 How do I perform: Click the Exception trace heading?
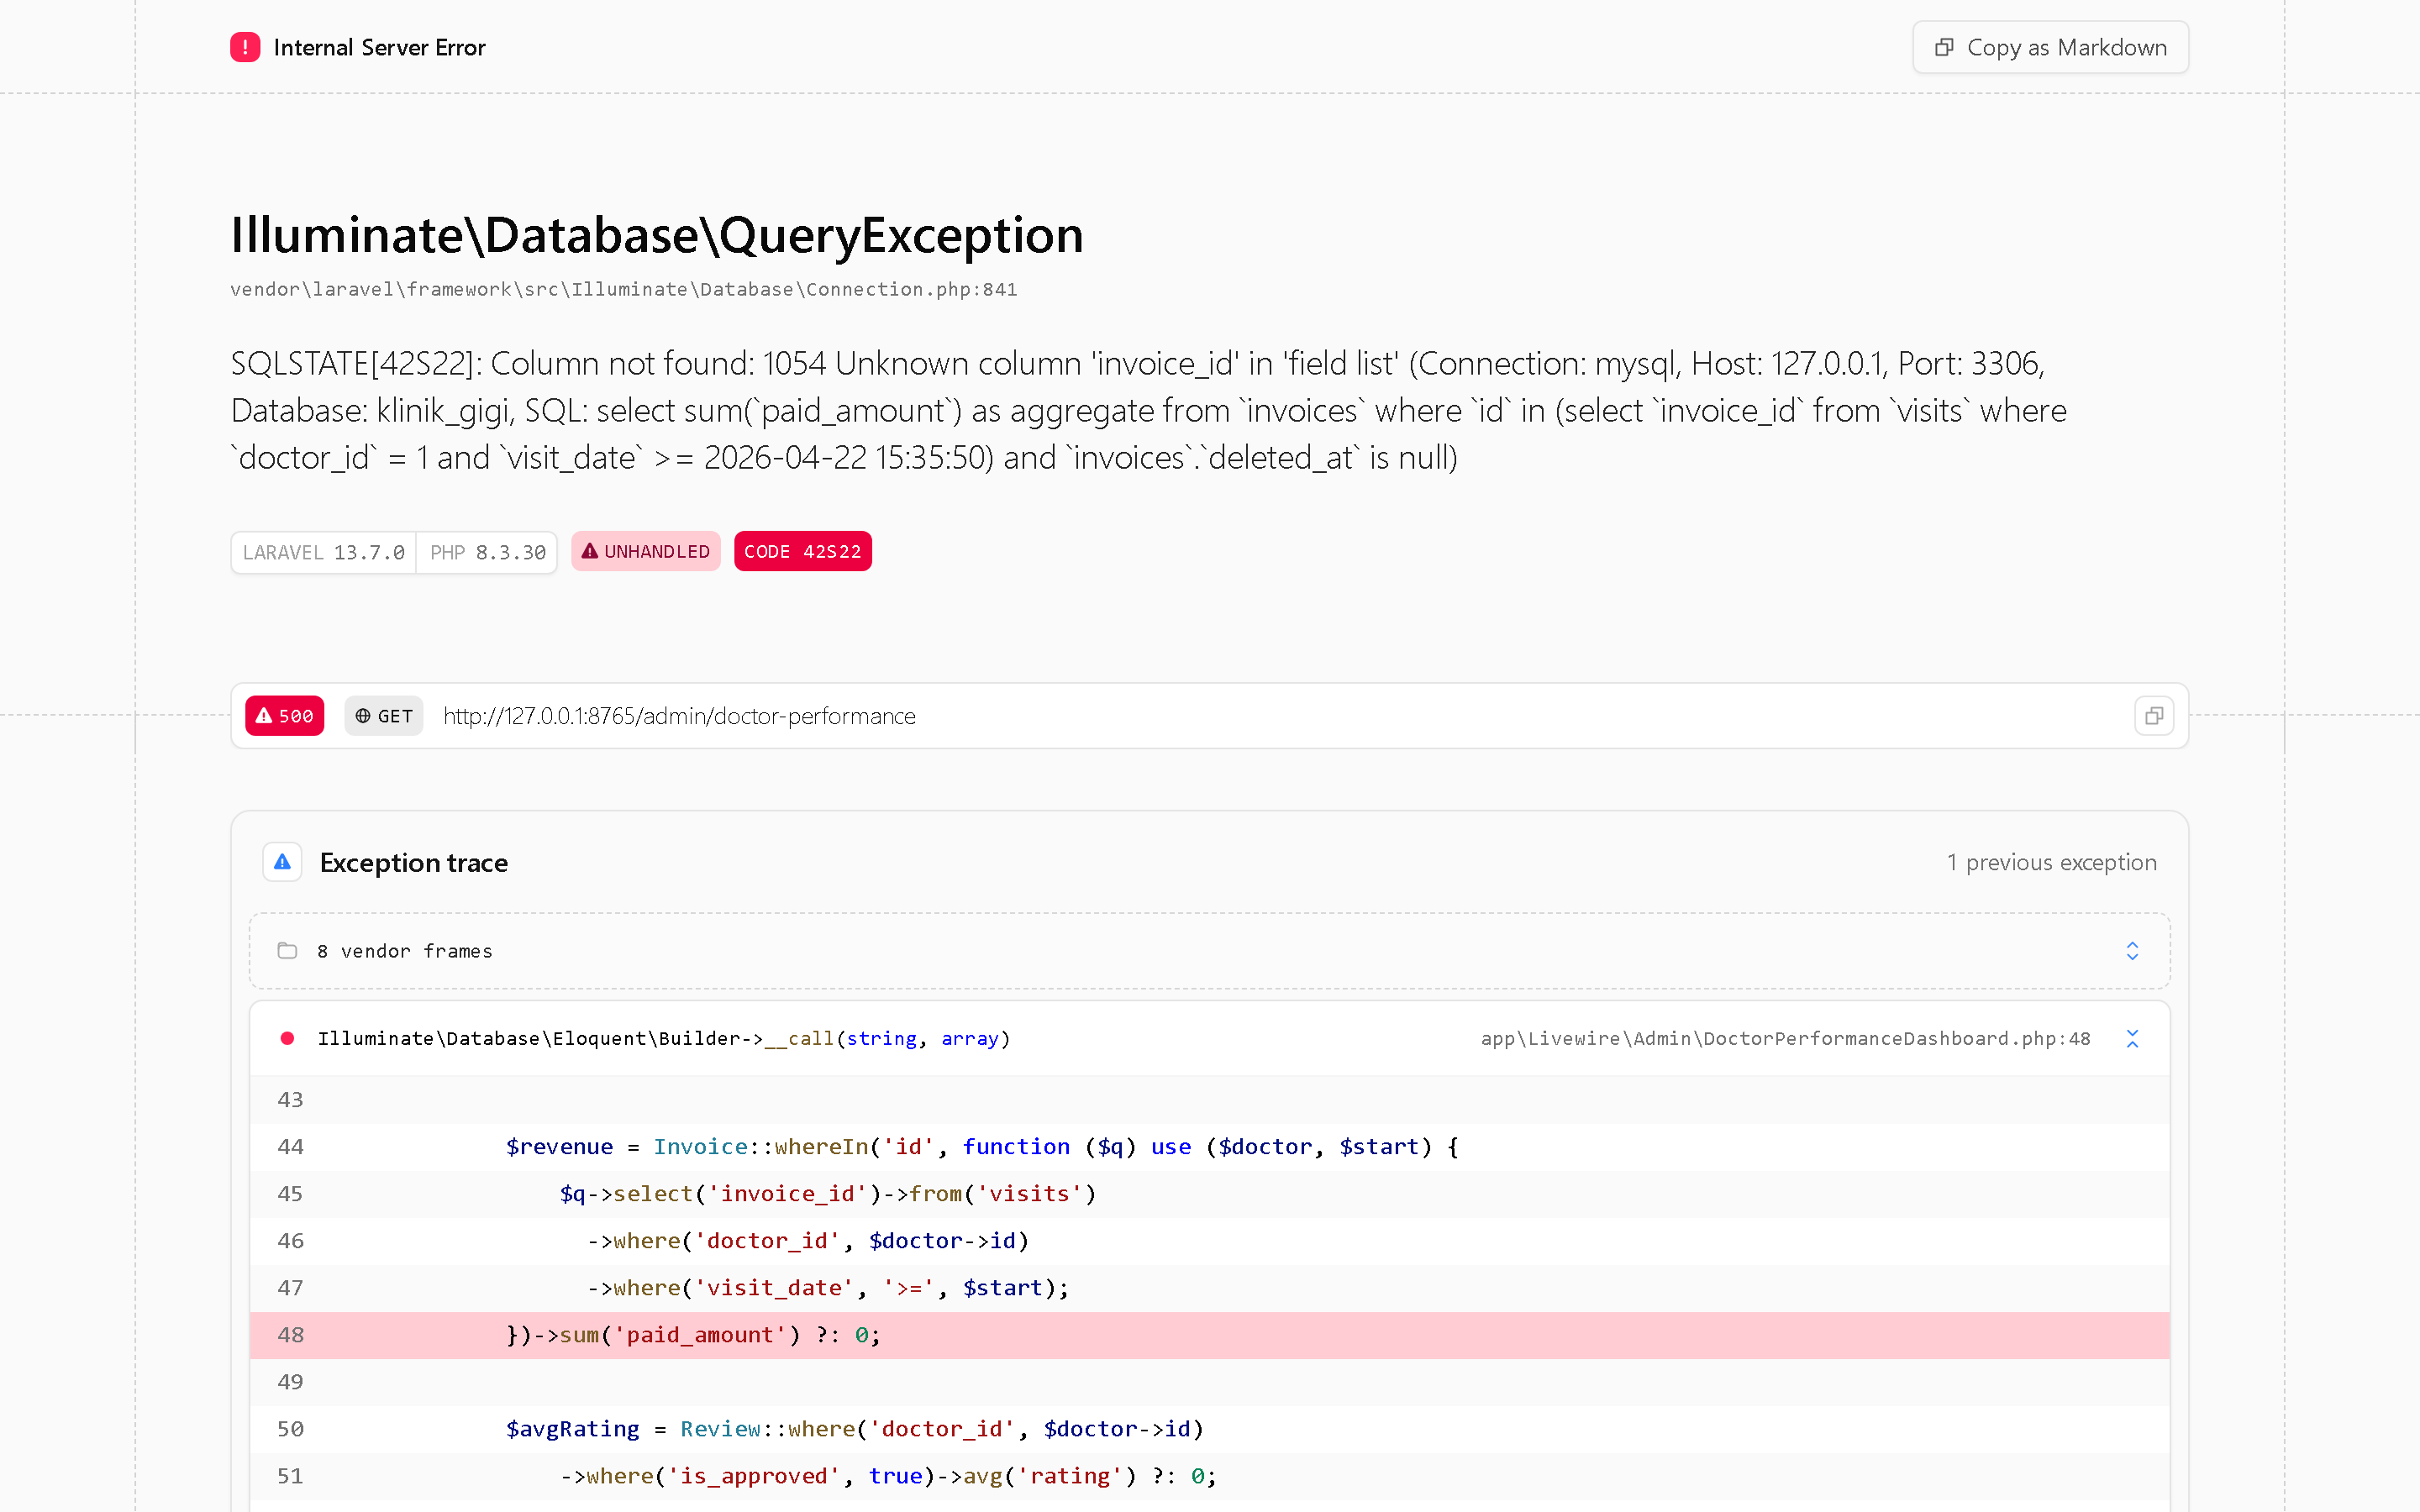[x=414, y=862]
